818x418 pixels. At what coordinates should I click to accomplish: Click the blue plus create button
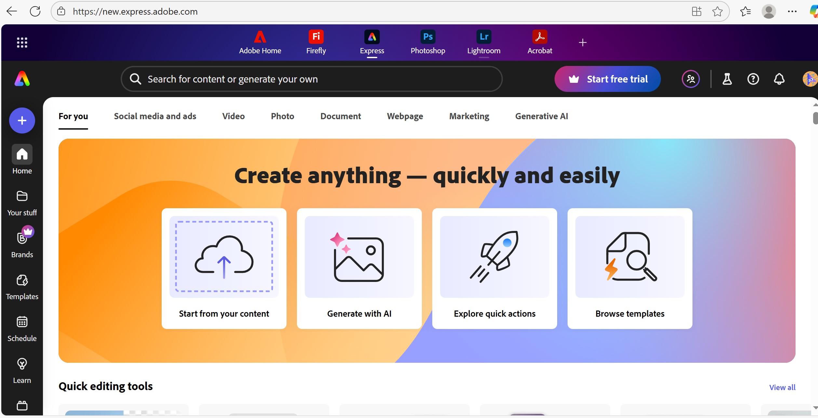pyautogui.click(x=22, y=120)
